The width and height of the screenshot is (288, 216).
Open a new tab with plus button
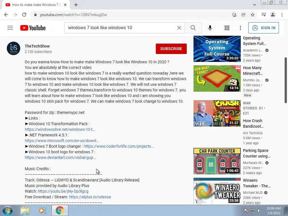point(76,5)
